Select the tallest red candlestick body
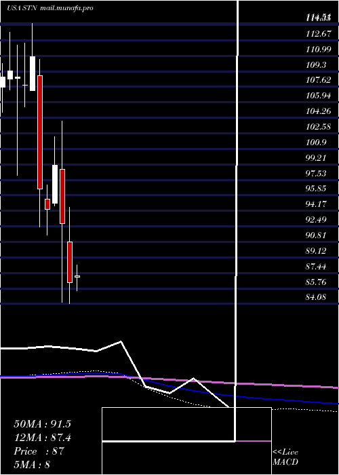339x475 pixels. (x=40, y=132)
